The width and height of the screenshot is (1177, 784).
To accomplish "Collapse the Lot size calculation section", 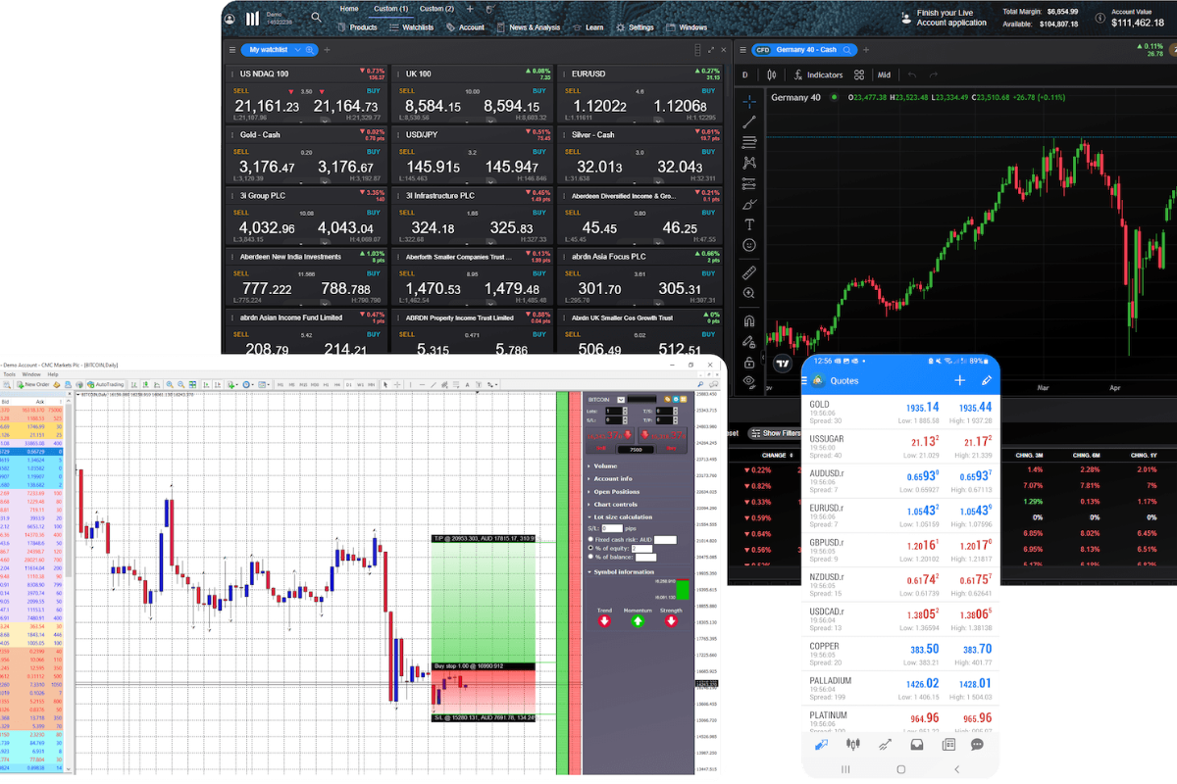I will (619, 516).
